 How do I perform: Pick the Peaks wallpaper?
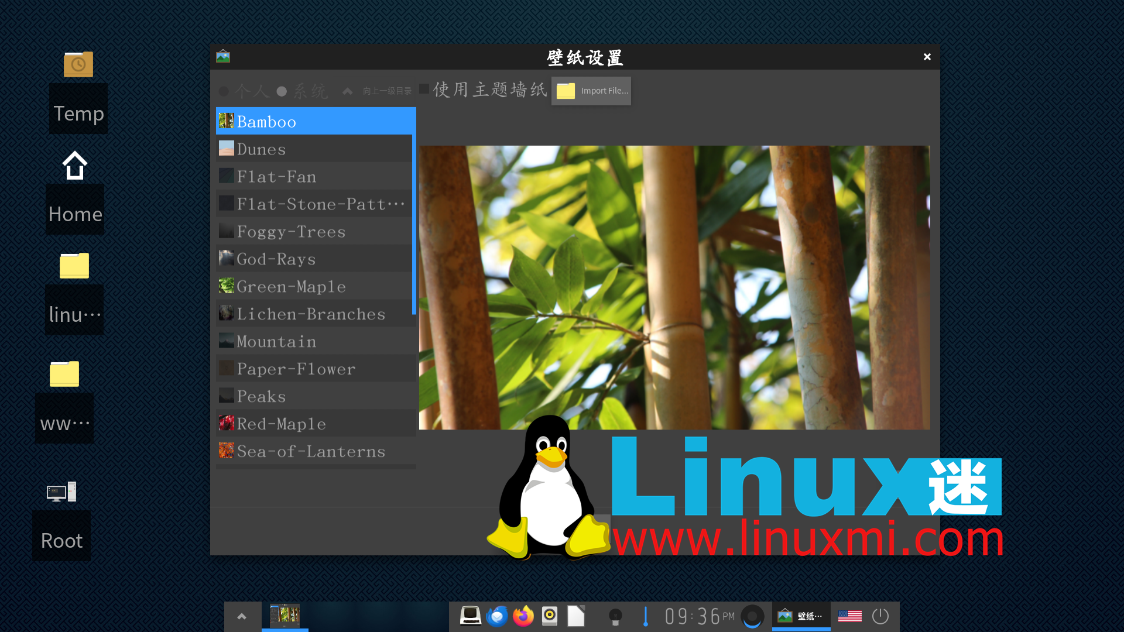(316, 396)
